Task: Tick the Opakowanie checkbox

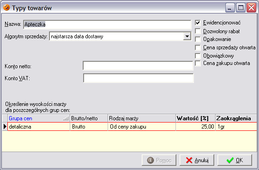Action: [198, 39]
